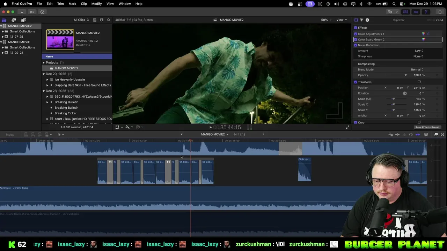The image size is (447, 251).
Task: Show the Photos and Audio sidebar
Action: click(x=14, y=20)
